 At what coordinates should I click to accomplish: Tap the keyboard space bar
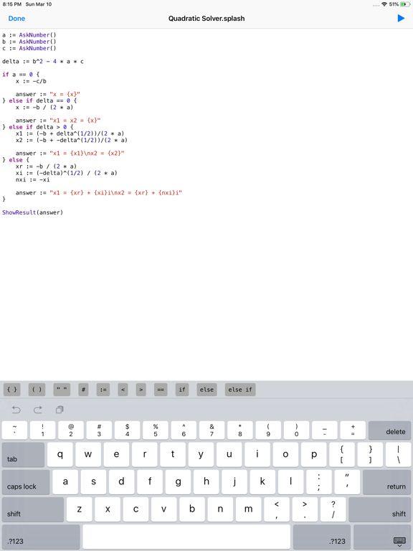[x=186, y=537]
